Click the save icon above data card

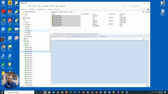coord(144,39)
